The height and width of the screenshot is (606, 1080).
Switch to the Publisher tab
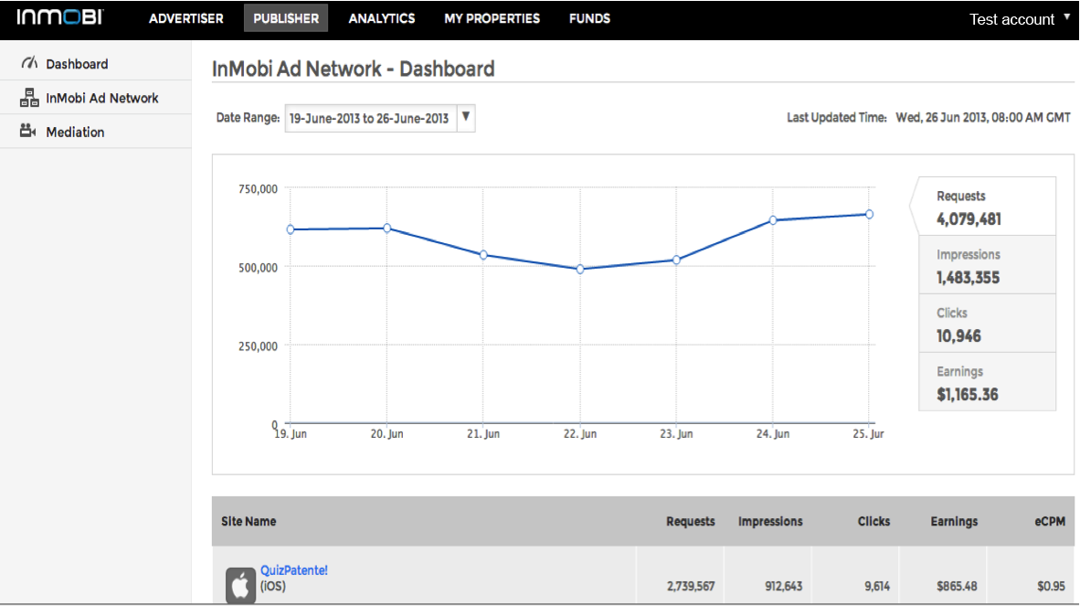[x=286, y=18]
